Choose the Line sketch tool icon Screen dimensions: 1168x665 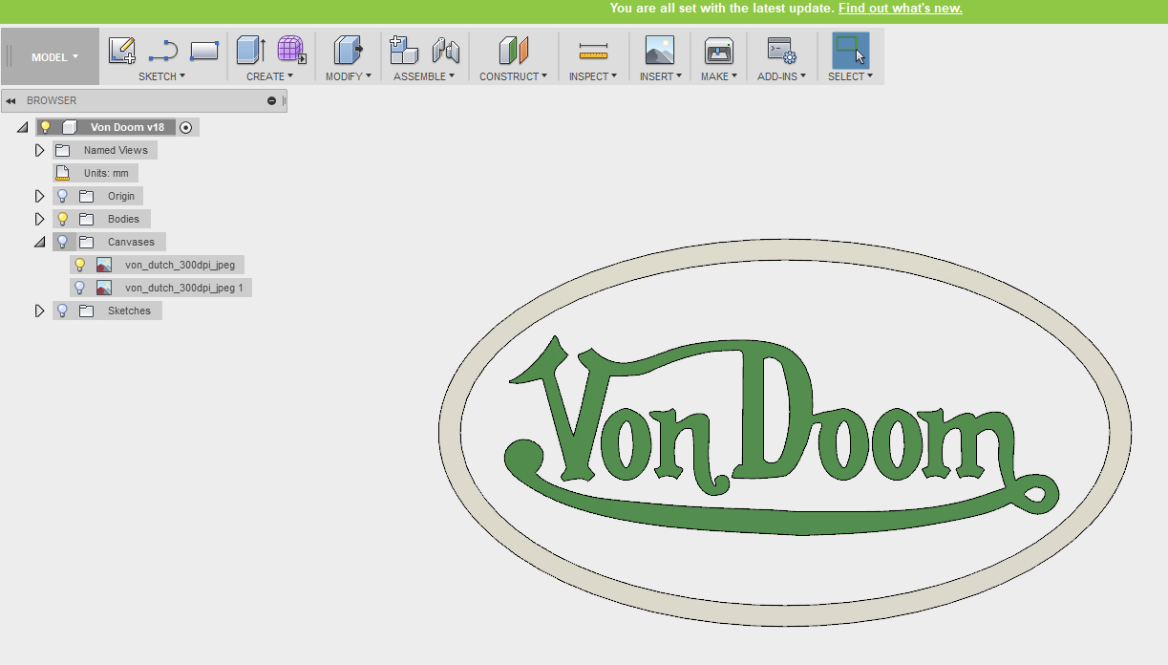[163, 50]
